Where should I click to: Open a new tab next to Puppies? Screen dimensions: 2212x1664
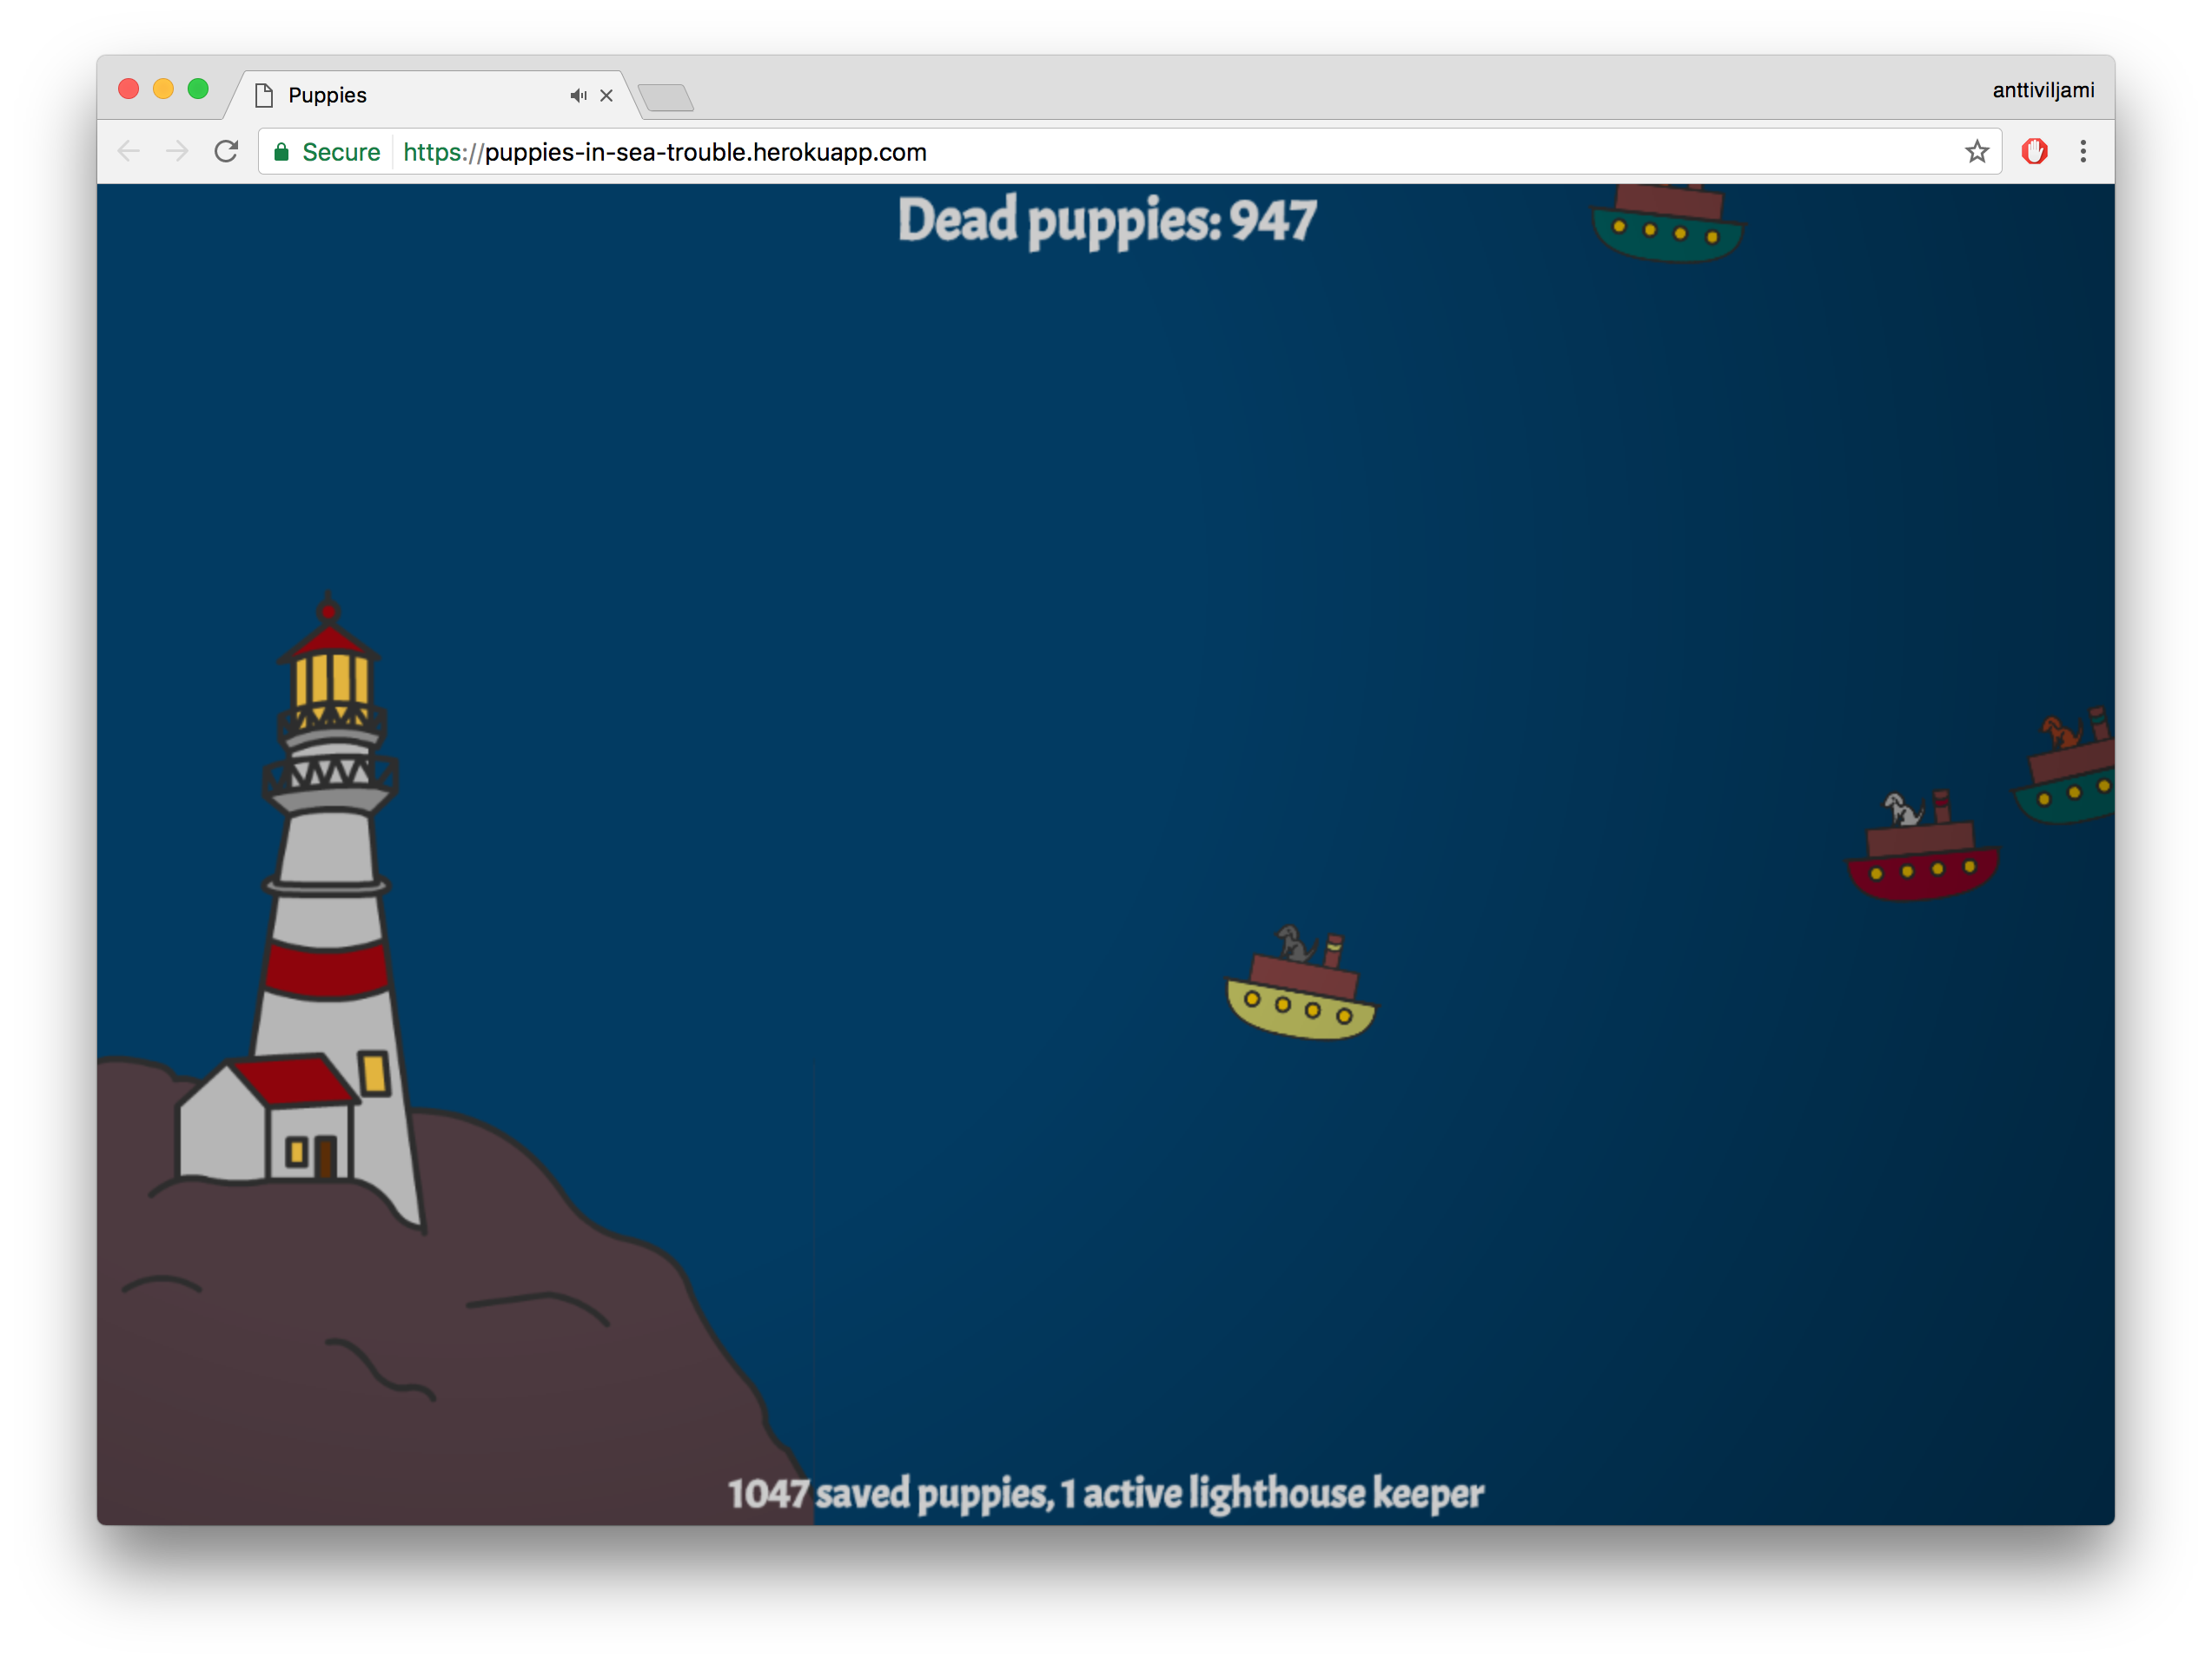coord(666,98)
